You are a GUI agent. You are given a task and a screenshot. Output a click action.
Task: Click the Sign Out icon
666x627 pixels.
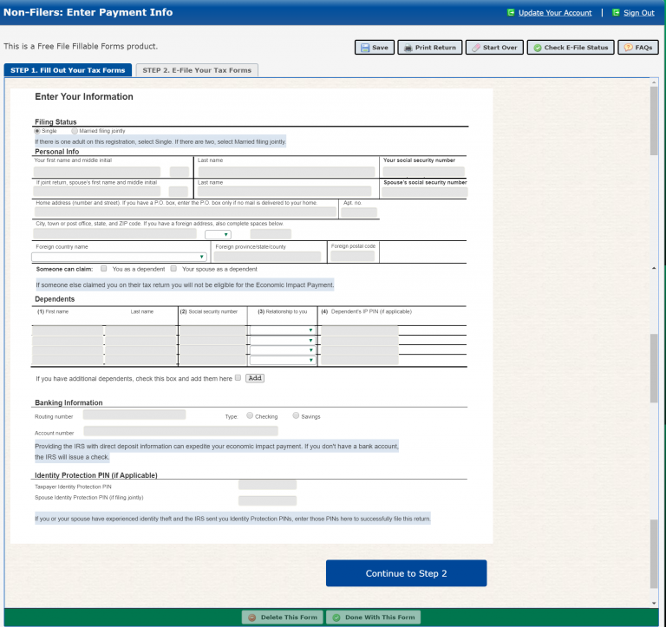coord(616,13)
